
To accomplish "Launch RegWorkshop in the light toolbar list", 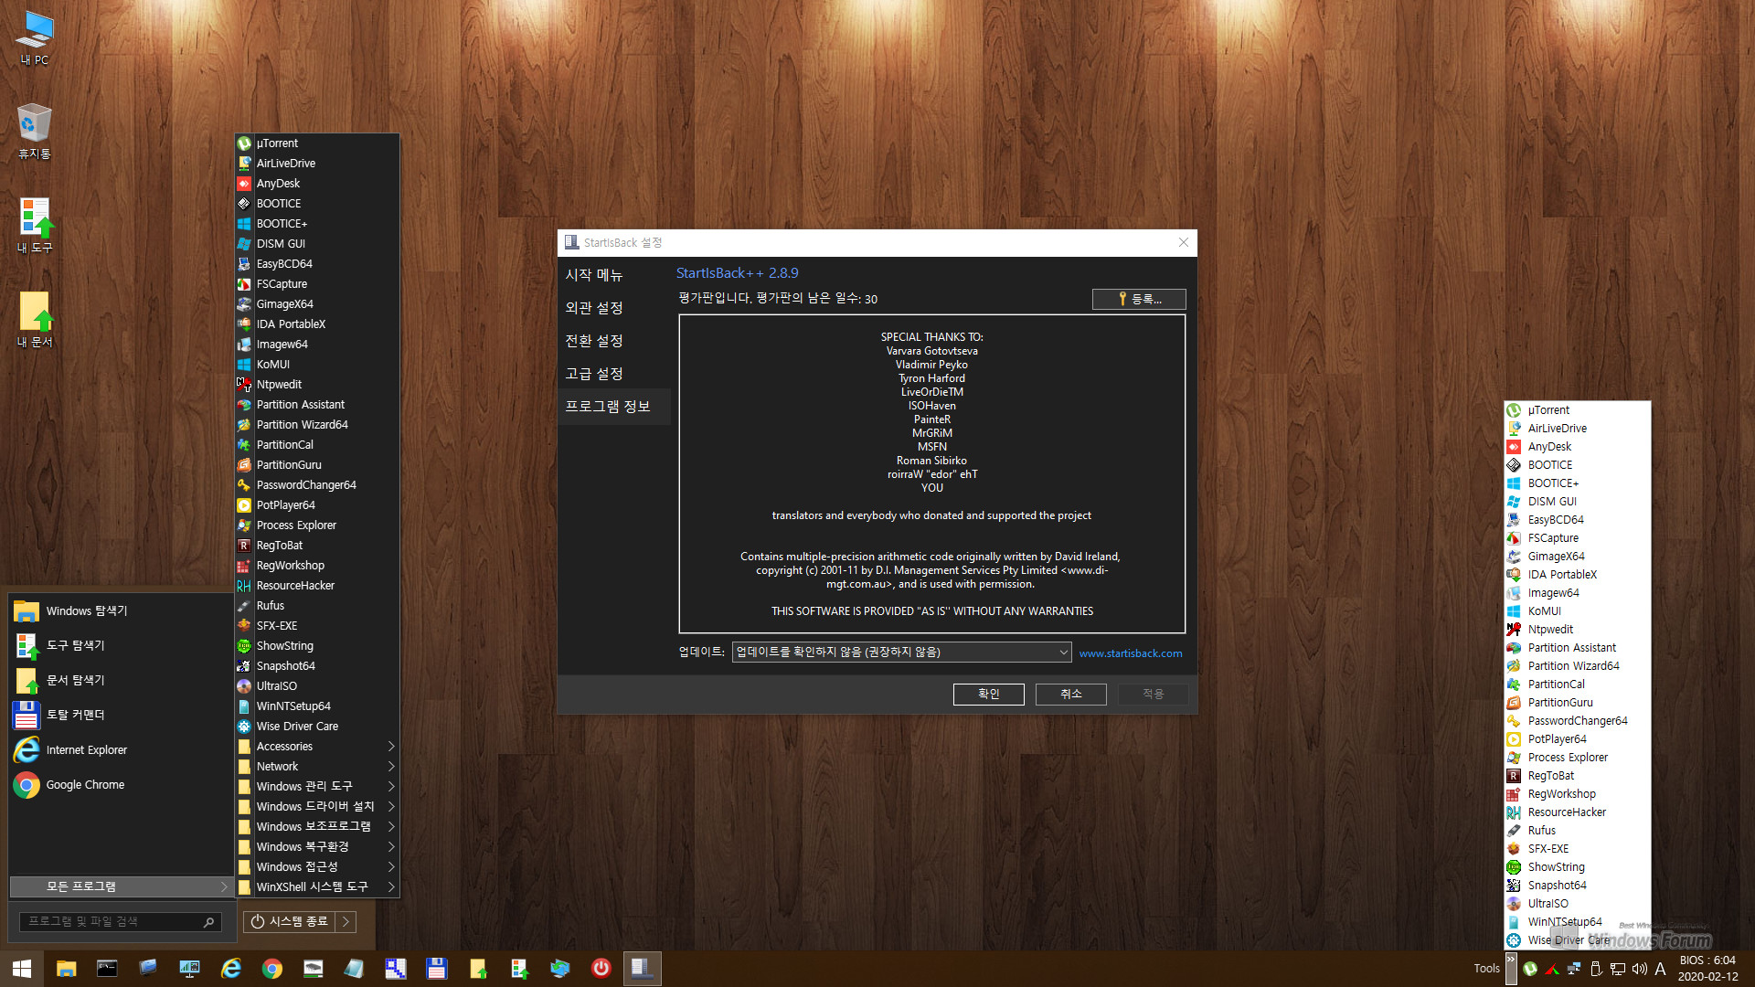I will (x=1578, y=794).
